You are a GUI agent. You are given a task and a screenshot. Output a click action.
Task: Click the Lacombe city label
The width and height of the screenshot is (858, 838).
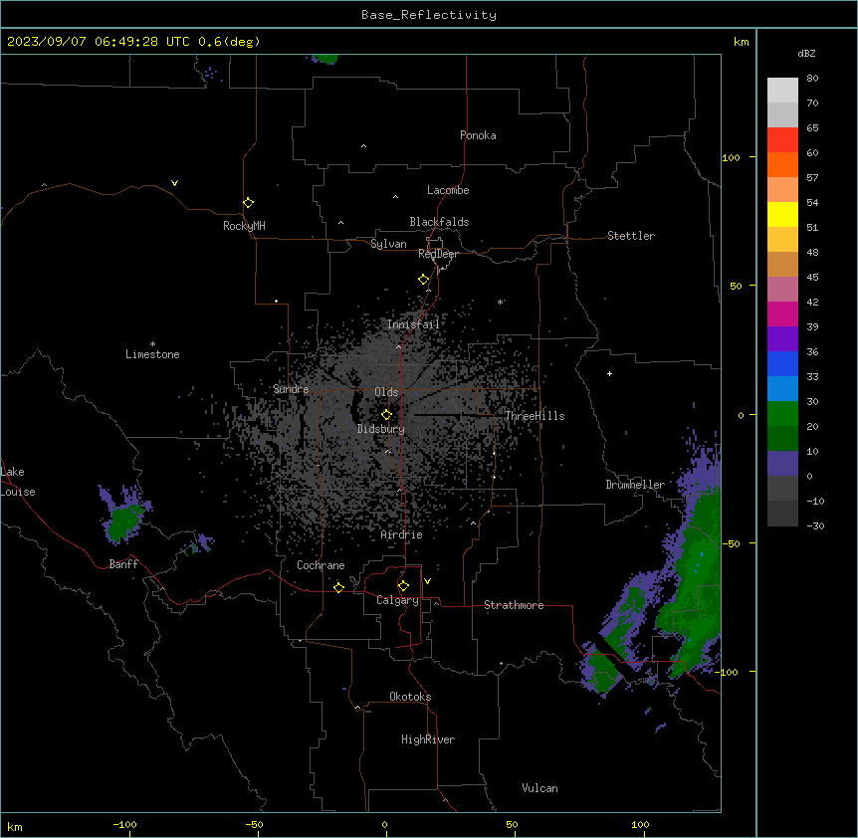click(448, 190)
